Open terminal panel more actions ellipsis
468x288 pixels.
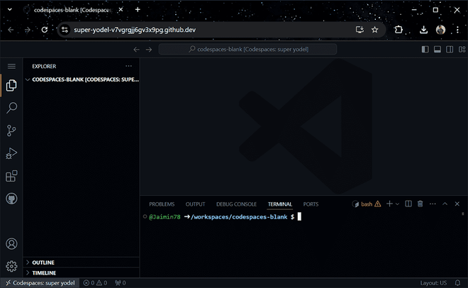[x=433, y=204]
